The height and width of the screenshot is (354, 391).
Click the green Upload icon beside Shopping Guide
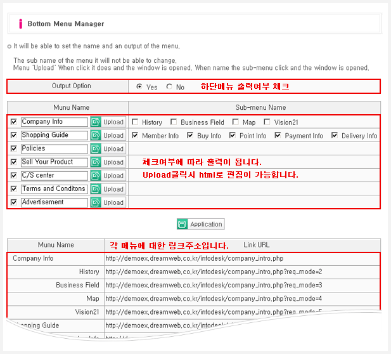tap(96, 135)
